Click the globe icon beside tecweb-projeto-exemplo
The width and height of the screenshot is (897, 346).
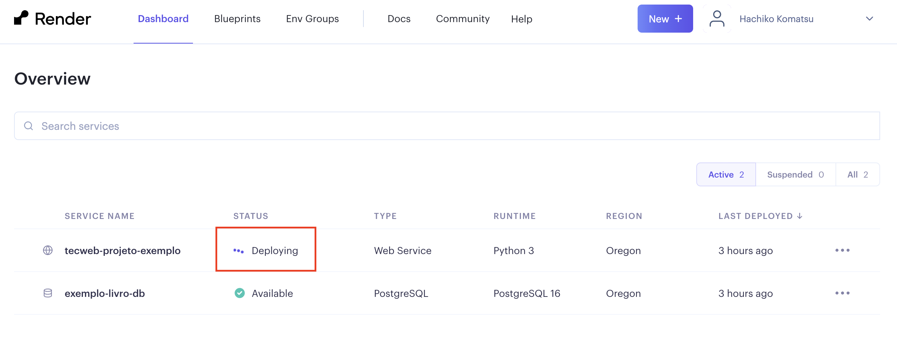(48, 250)
